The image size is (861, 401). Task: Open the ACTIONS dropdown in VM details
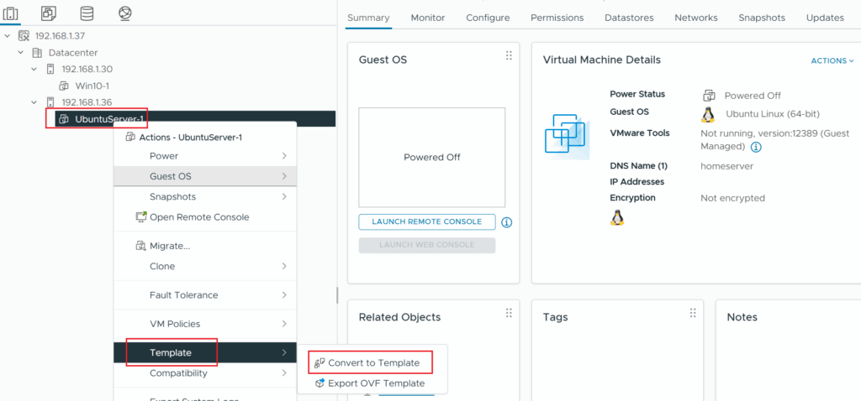coord(832,60)
